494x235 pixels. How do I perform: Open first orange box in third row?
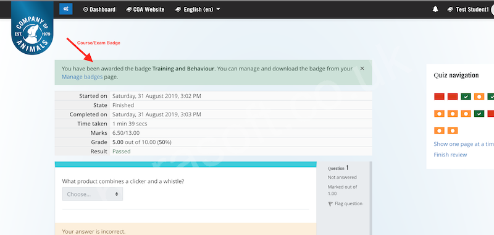[x=439, y=130]
